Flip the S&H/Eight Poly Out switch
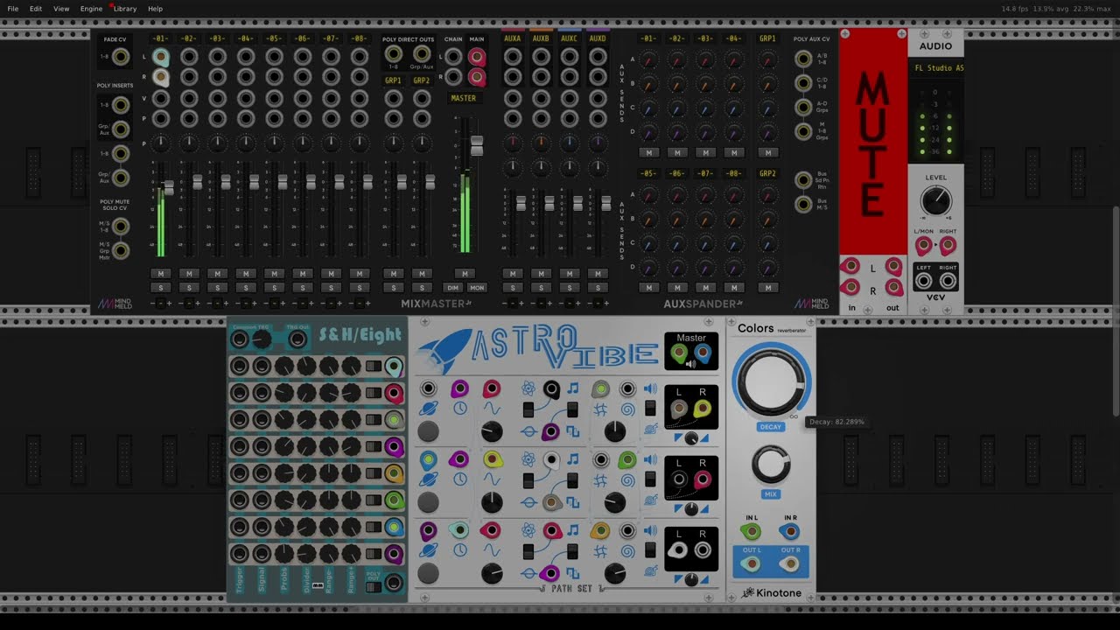 click(374, 585)
